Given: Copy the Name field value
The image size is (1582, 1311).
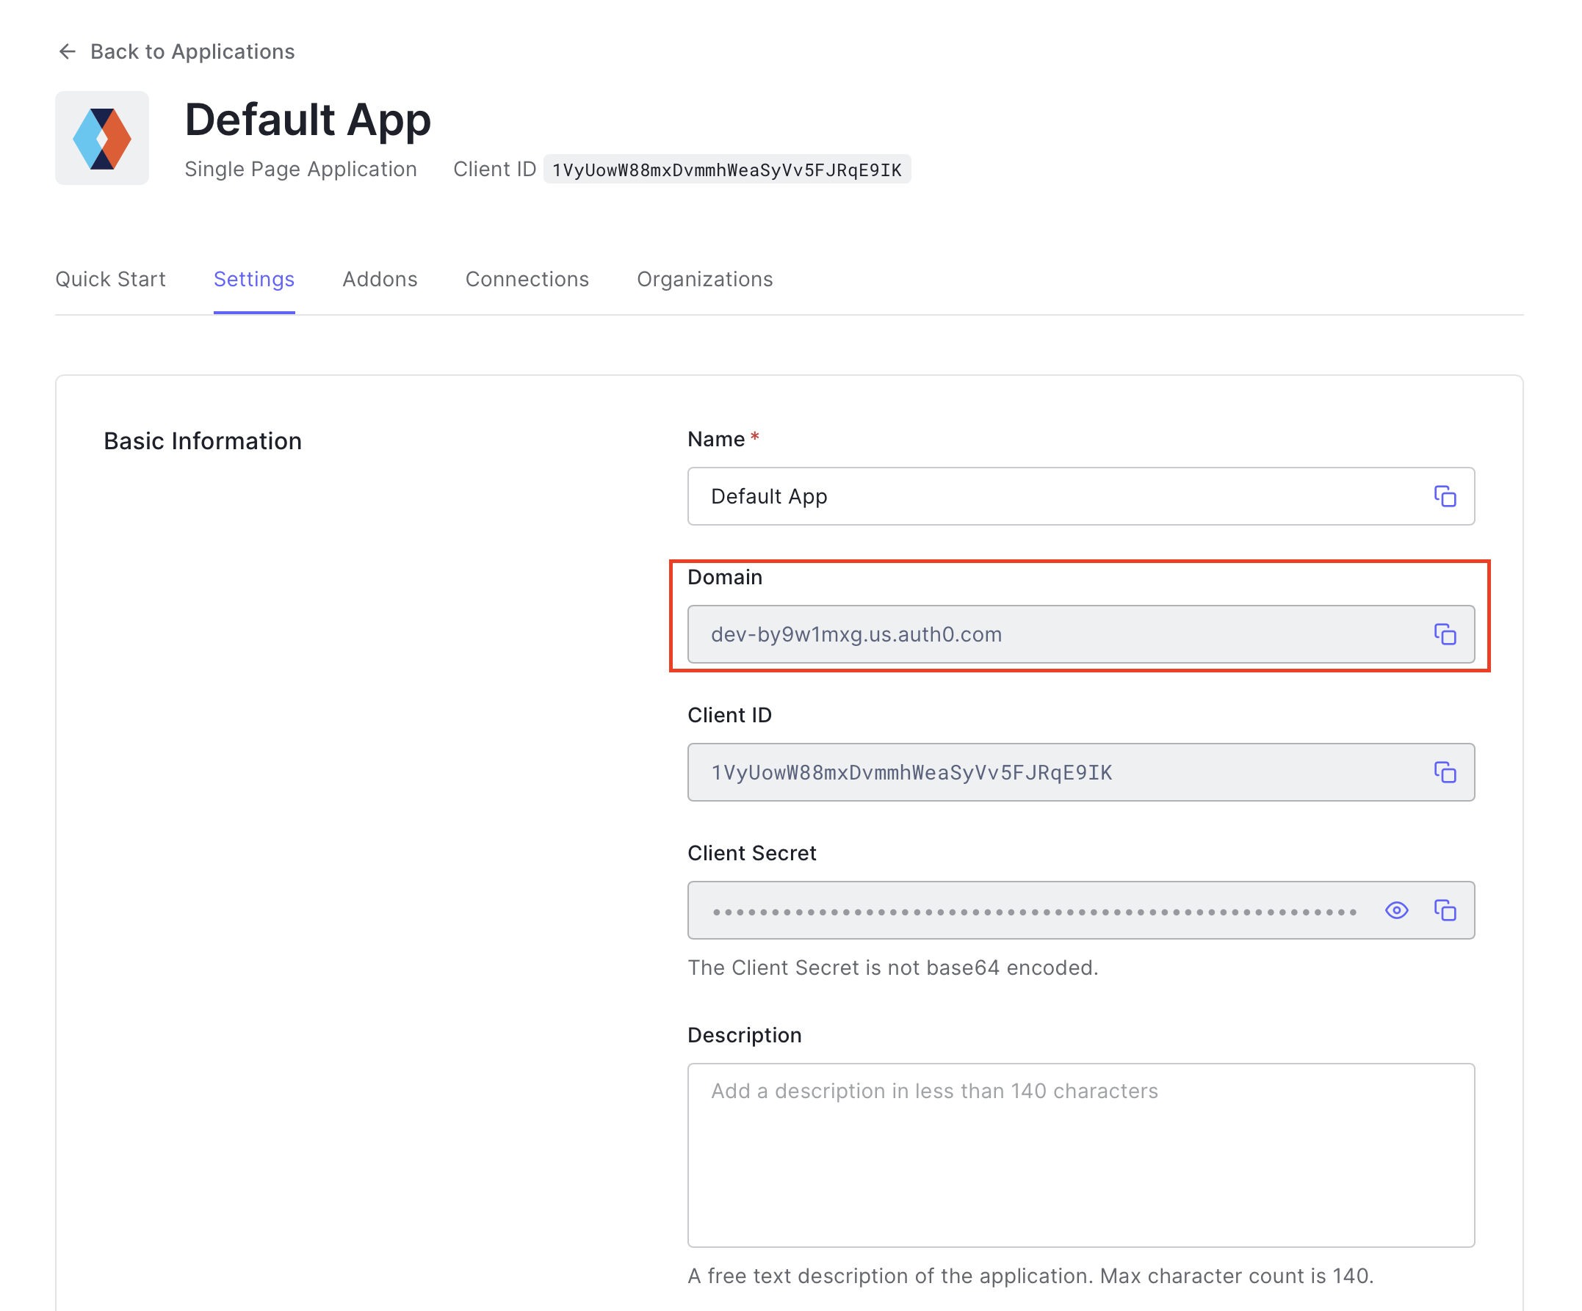Looking at the screenshot, I should pos(1444,496).
